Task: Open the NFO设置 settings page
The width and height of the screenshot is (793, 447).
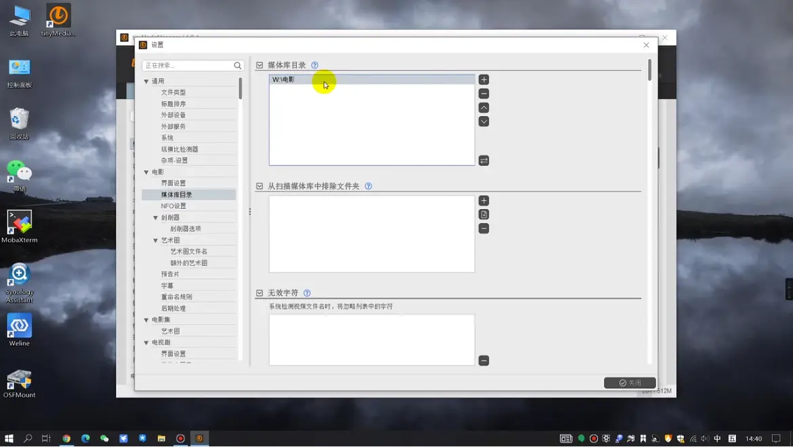Action: pyautogui.click(x=174, y=206)
